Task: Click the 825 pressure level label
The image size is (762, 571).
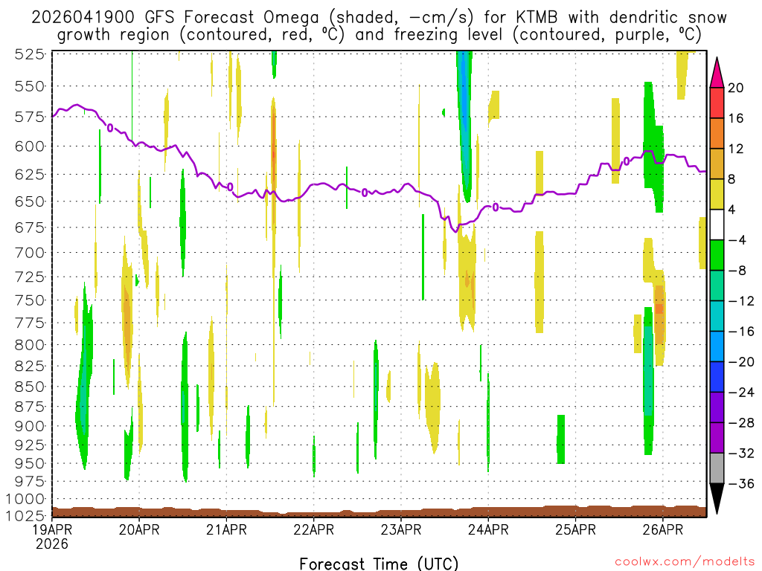Action: tap(30, 366)
